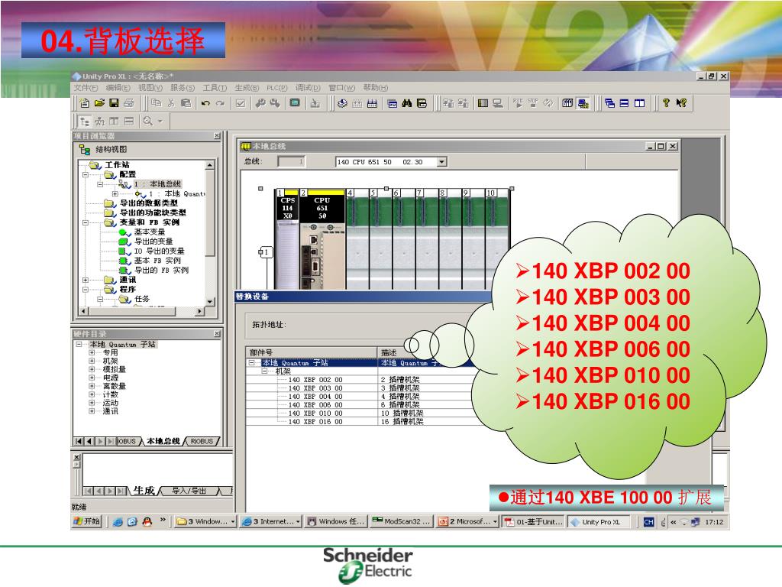Open the 编辑 menu
This screenshot has height=587, width=782.
(118, 88)
